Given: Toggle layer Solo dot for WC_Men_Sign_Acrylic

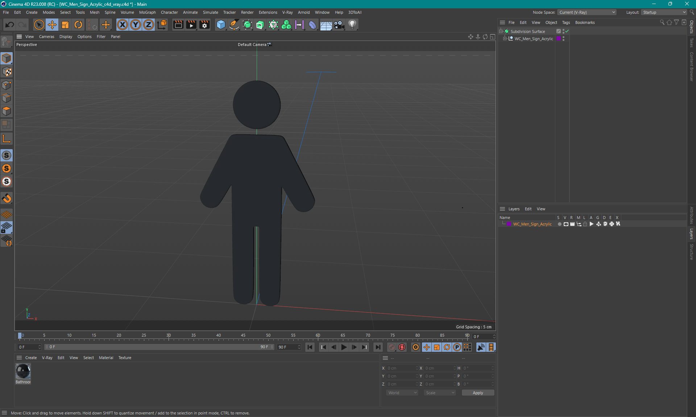Looking at the screenshot, I should (x=559, y=224).
